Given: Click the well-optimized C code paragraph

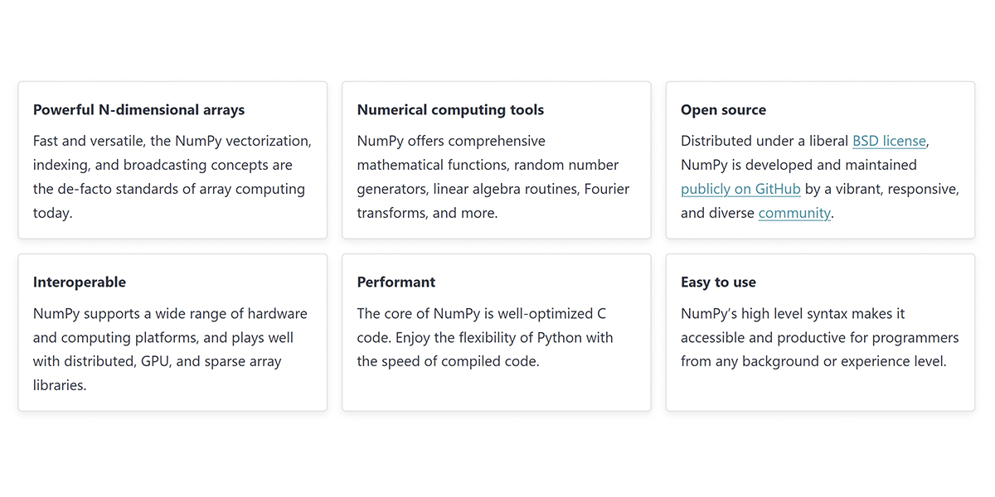Looking at the screenshot, I should pyautogui.click(x=485, y=337).
